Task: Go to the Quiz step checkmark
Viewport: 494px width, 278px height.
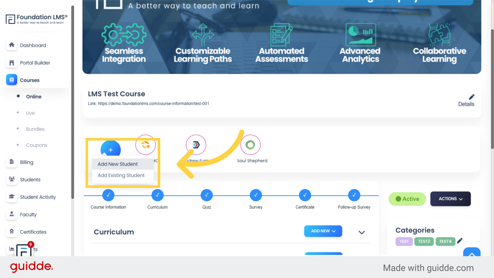Action: click(207, 195)
